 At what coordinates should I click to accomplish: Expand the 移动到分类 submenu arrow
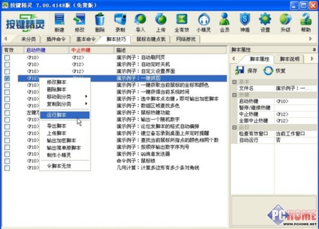(x=87, y=96)
